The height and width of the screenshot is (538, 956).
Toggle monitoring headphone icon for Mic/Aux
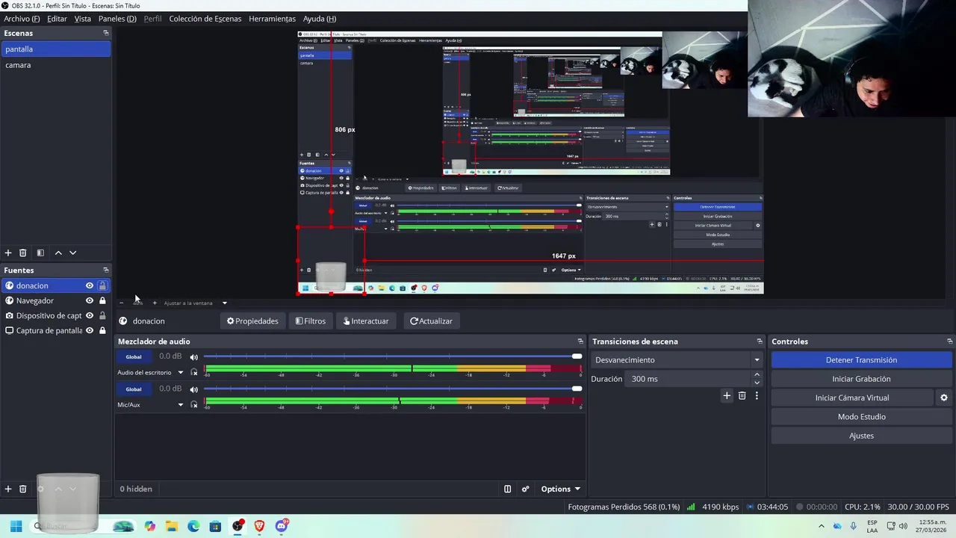194,404
